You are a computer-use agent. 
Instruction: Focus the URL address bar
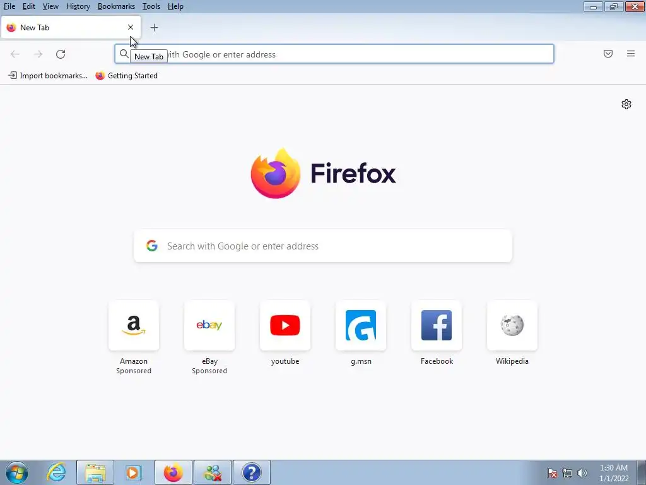334,54
